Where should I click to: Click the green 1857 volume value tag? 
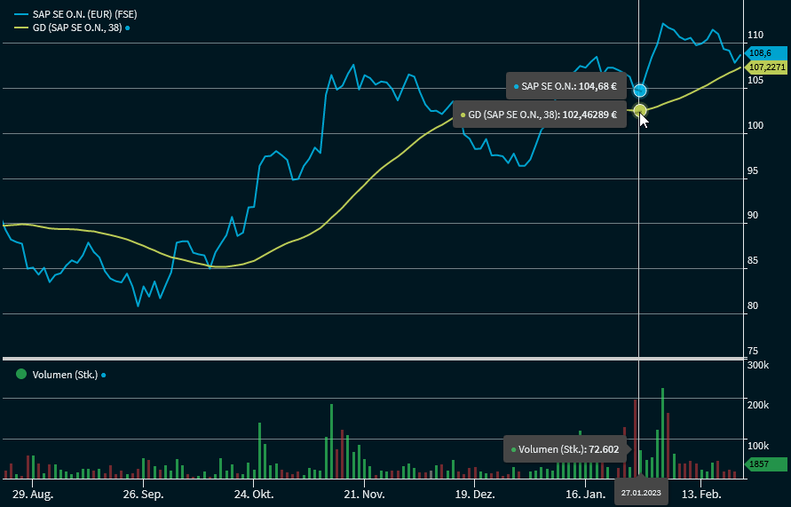766,463
